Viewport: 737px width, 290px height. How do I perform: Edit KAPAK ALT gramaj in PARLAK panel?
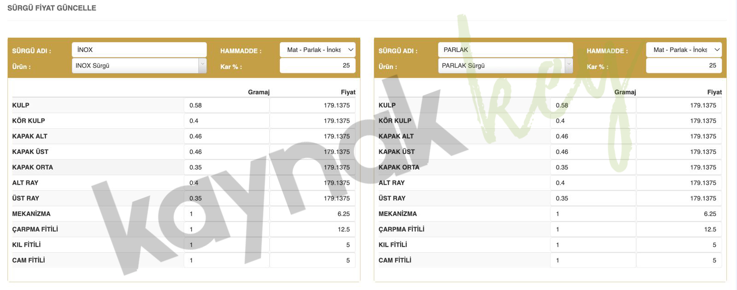click(593, 136)
